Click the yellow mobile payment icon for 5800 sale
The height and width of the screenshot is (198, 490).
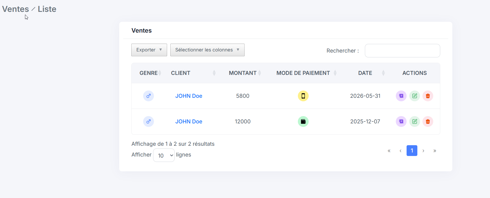(x=303, y=96)
